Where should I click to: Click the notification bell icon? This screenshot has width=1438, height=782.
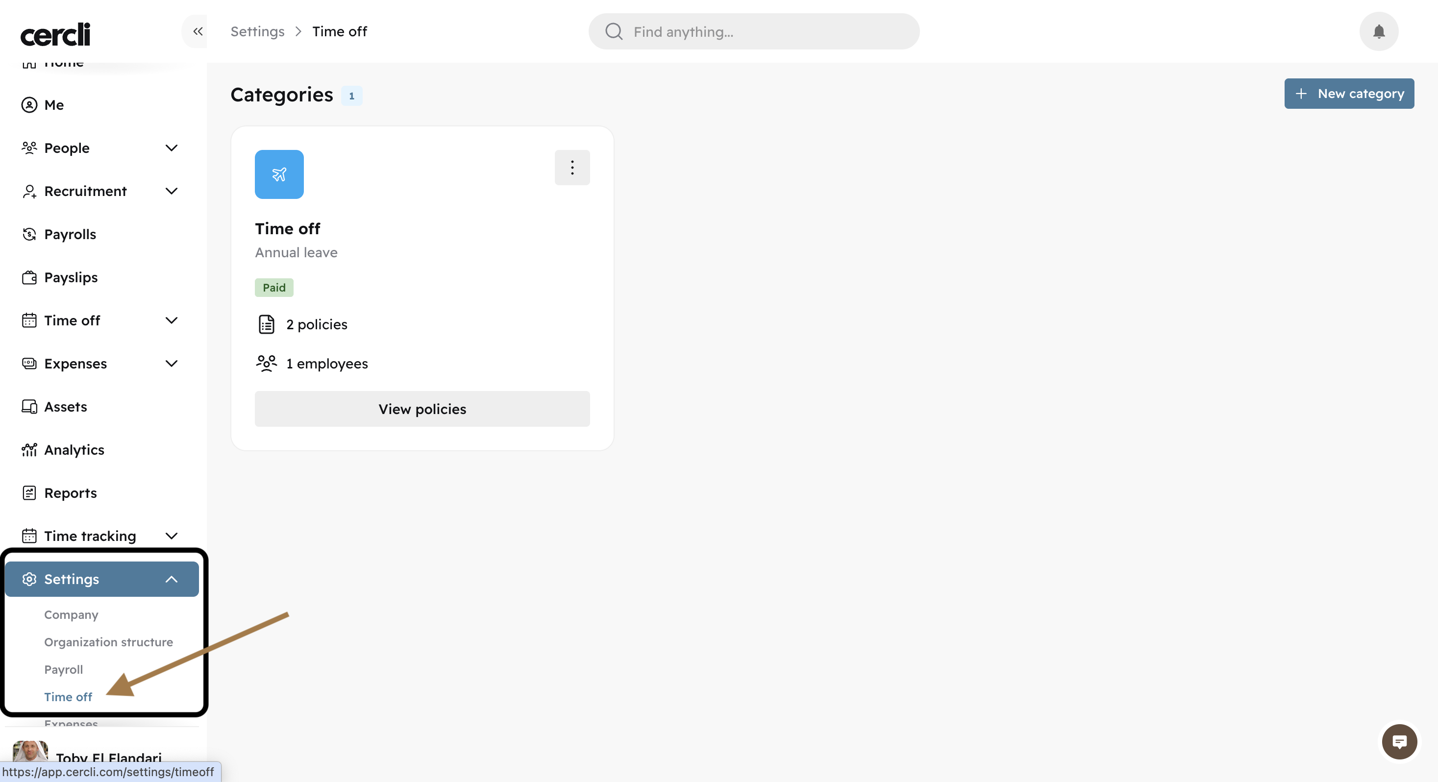[1378, 32]
